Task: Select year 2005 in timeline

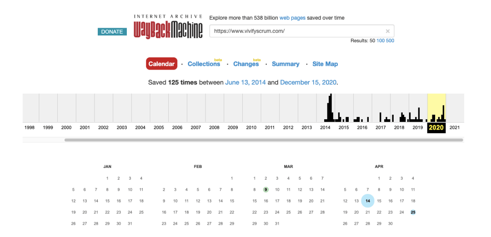Action: [x=159, y=127]
